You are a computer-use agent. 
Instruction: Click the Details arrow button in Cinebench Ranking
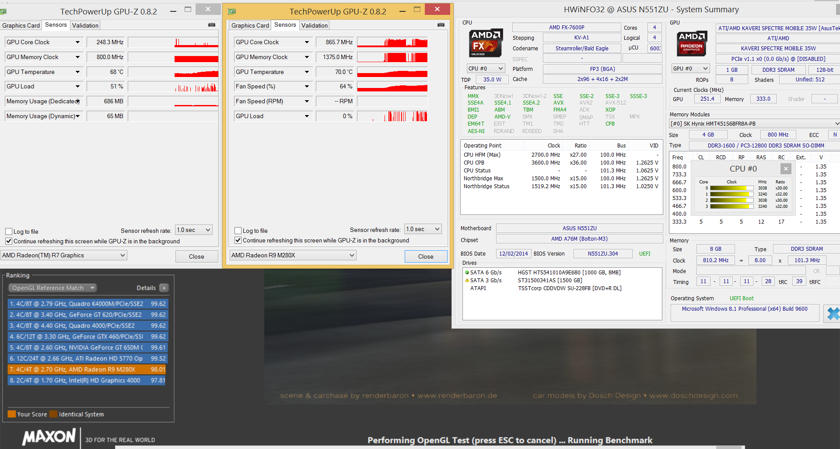[164, 288]
